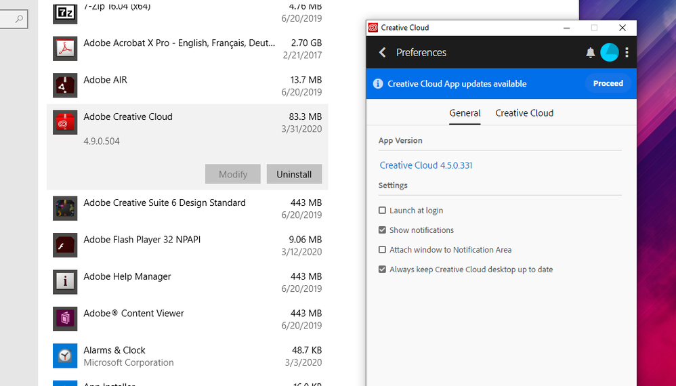Switch to the Creative Cloud tab
Image resolution: width=676 pixels, height=386 pixels.
click(x=524, y=113)
